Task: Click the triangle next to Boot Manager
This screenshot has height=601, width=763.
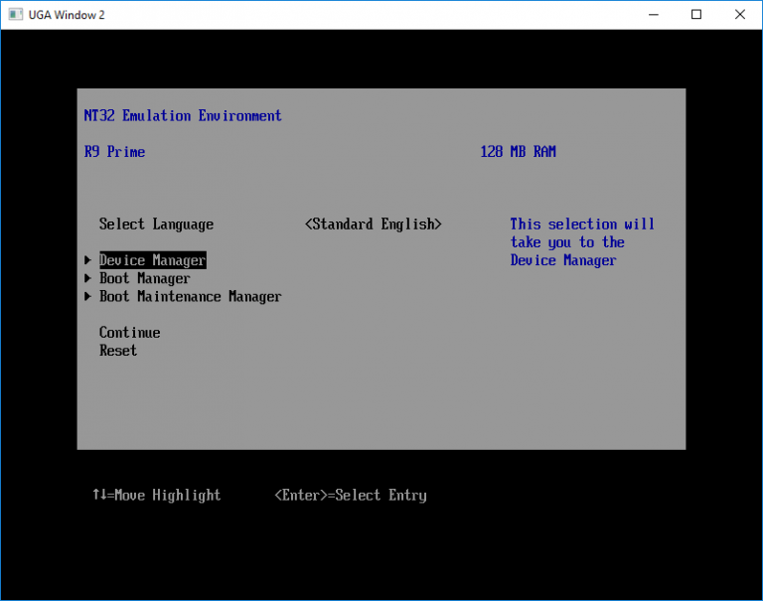Action: click(88, 279)
